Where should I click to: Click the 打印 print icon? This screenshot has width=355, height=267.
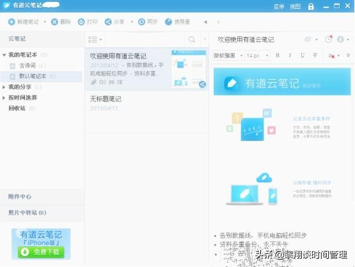click(81, 22)
